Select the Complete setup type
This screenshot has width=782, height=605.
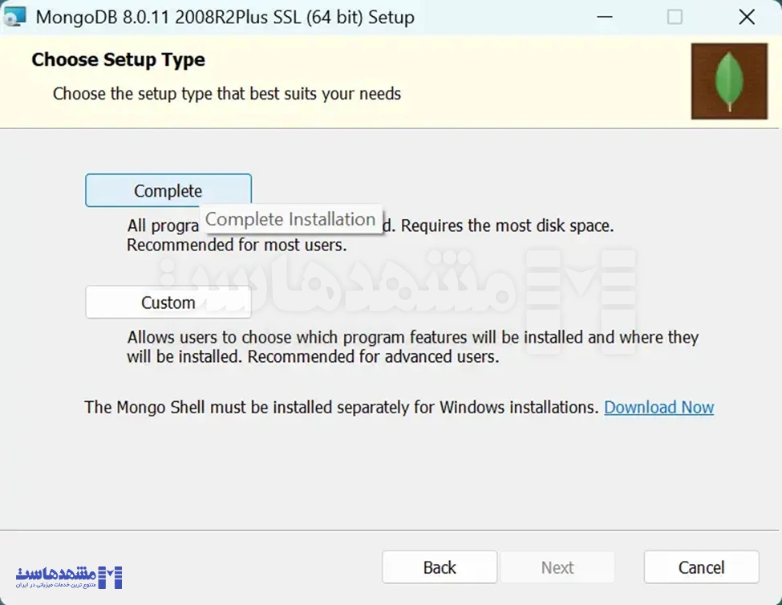(x=168, y=190)
